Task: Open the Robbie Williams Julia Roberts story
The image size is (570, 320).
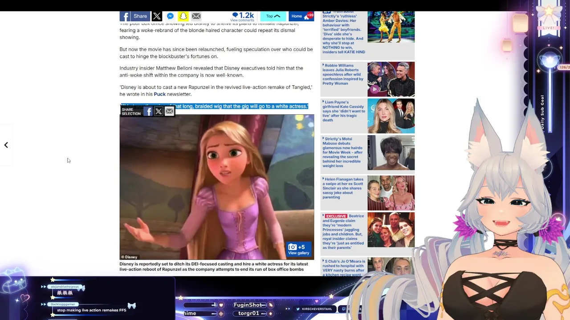Action: pos(343,74)
